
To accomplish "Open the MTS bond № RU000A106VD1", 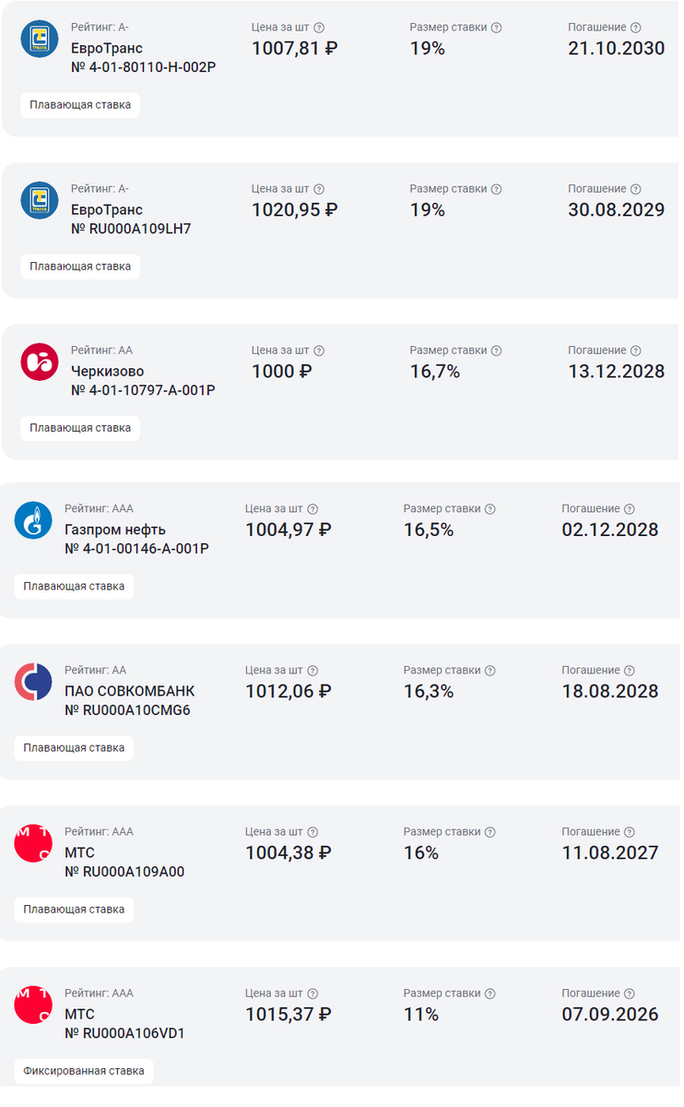I will (x=124, y=1033).
